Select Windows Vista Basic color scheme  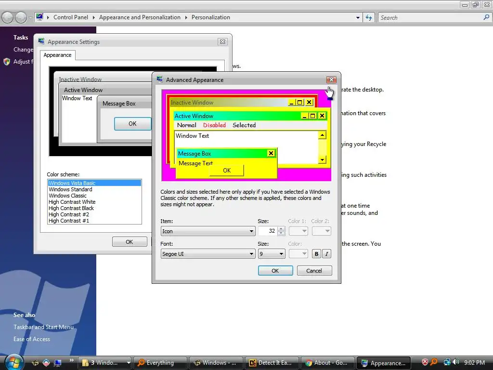pos(94,183)
